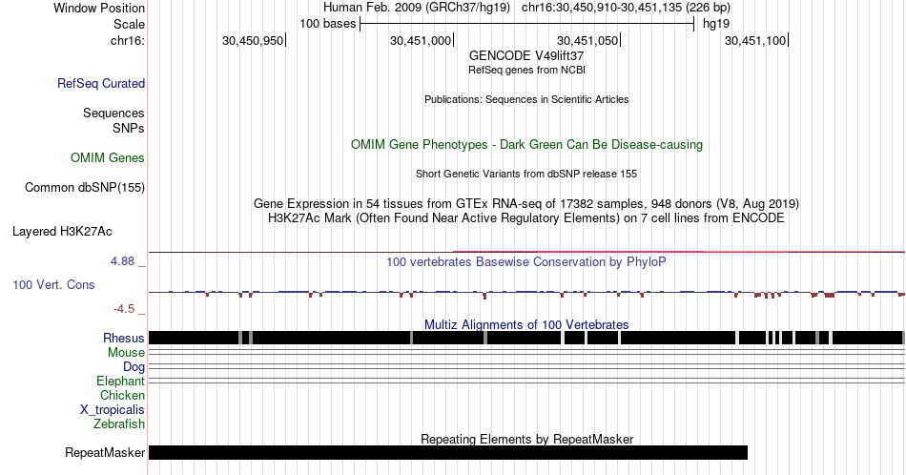Click the Window Position label
Viewport: 906px width, 475px height.
point(99,8)
